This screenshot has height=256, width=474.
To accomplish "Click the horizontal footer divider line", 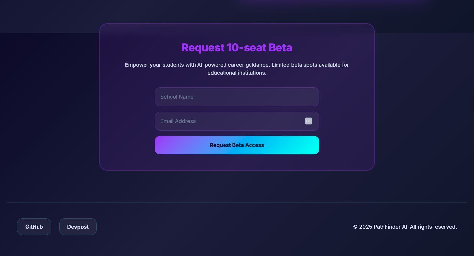I will pos(237,202).
